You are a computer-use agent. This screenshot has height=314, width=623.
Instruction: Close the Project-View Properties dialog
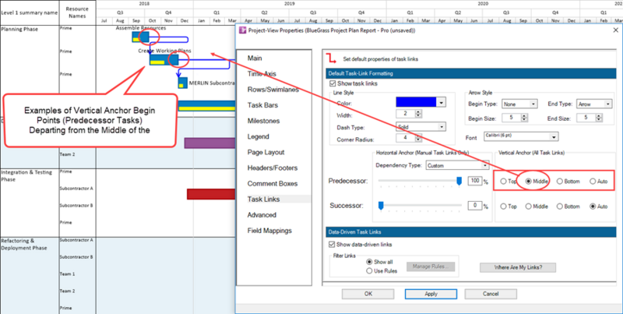click(615, 30)
